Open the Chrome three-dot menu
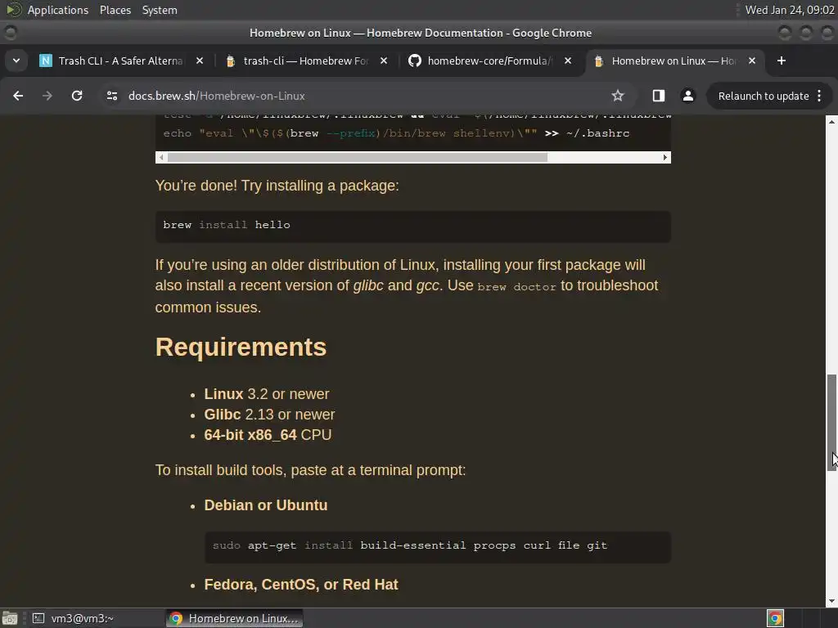Viewport: 838px width, 628px height. coord(819,96)
